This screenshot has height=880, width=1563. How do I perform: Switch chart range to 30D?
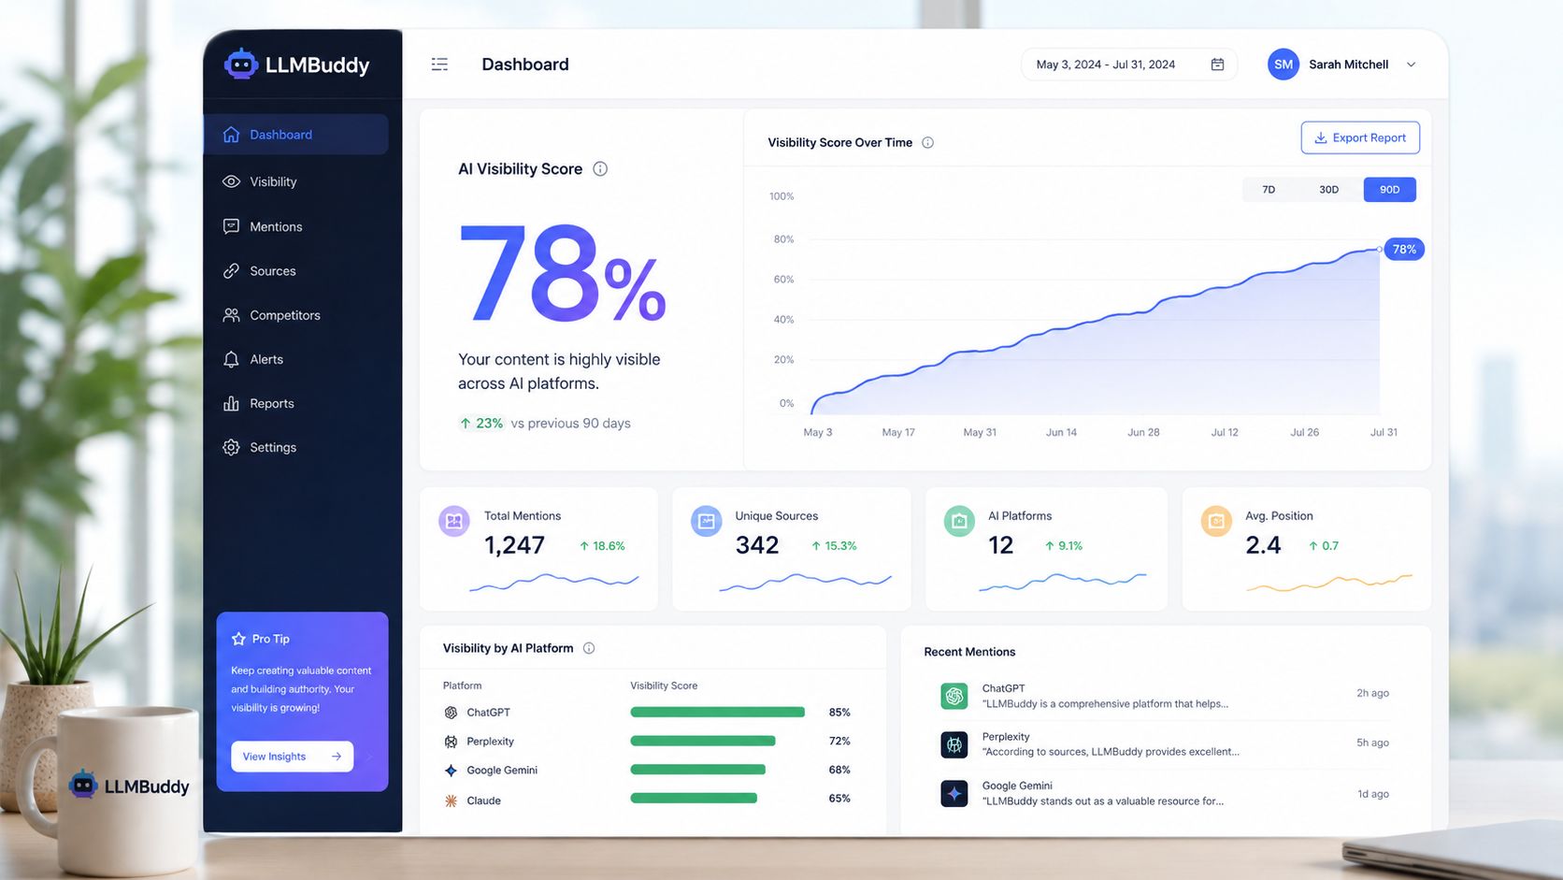[x=1328, y=190]
